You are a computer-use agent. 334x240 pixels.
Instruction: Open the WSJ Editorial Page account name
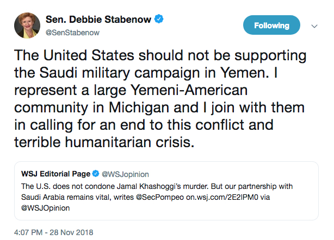[x=55, y=174]
